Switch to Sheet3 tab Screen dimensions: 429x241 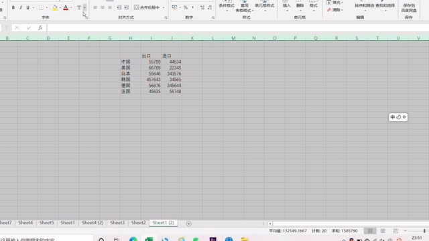(x=117, y=223)
